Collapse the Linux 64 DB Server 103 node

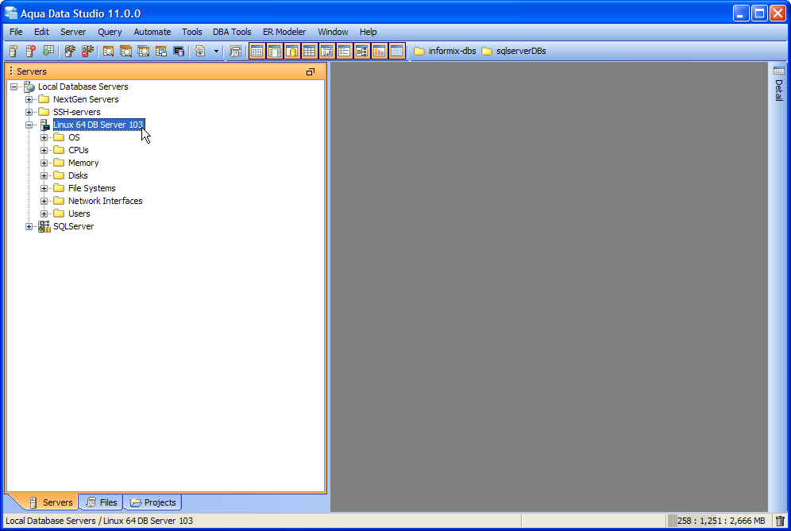point(29,125)
